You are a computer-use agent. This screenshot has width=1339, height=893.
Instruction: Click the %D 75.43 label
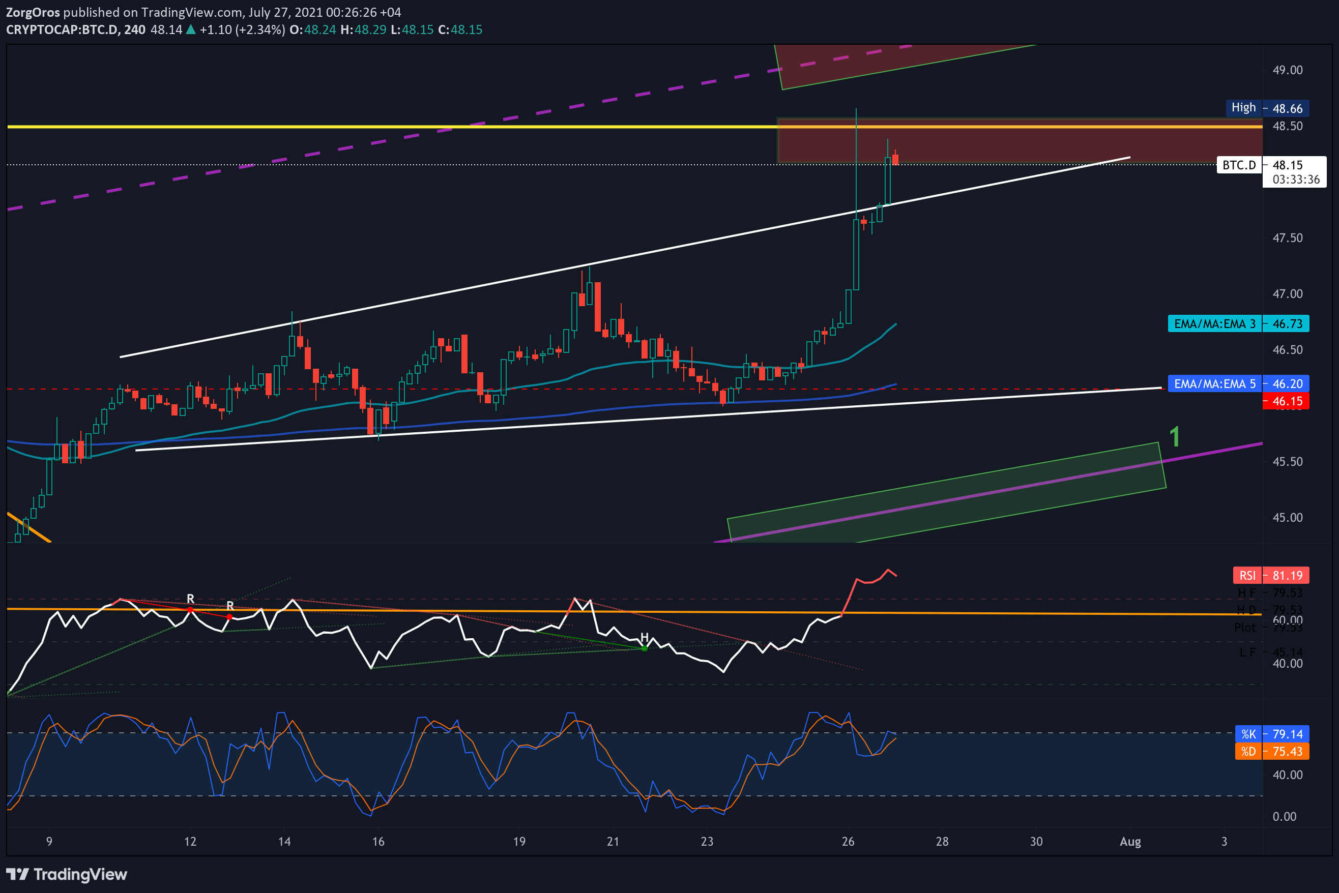pyautogui.click(x=1272, y=751)
